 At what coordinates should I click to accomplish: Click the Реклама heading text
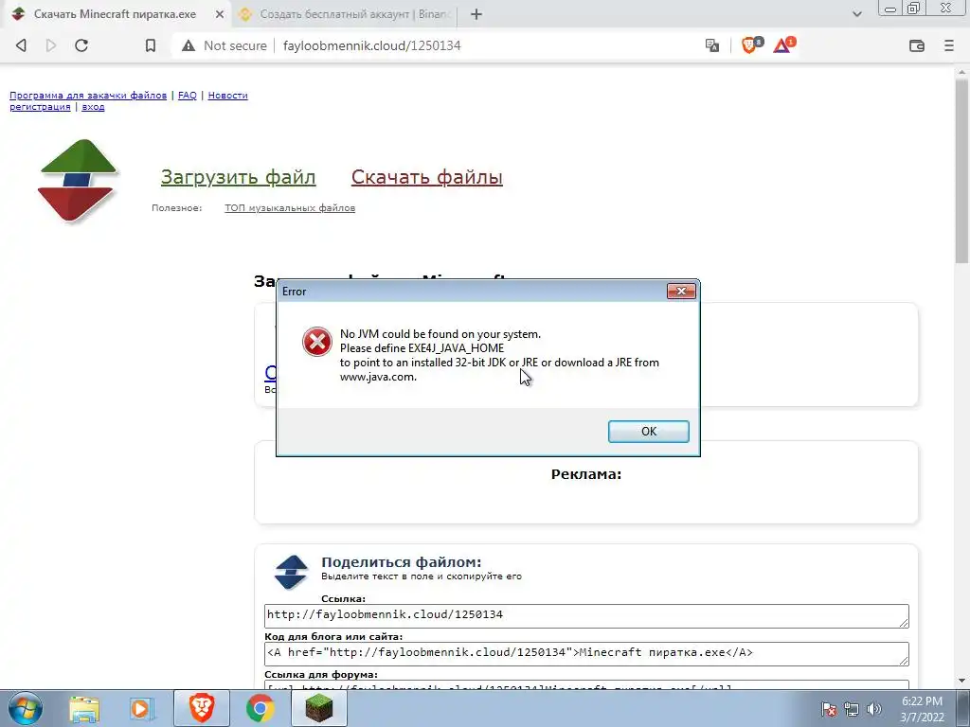(x=585, y=474)
